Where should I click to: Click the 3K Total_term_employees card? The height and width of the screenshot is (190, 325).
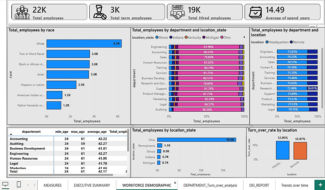(x=127, y=12)
